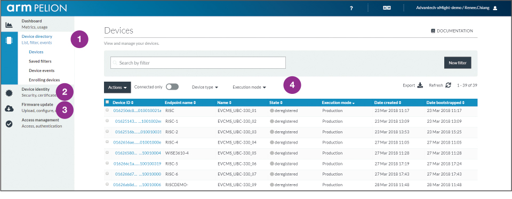Screen dimensions: 512x199
Task: Click the Refresh label
Action: coord(436,85)
